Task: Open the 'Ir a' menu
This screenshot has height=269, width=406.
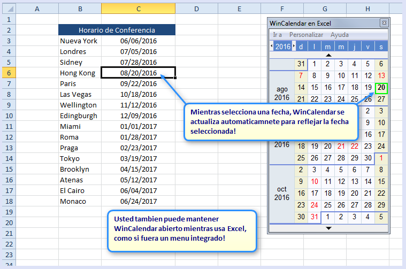Action: (277, 35)
